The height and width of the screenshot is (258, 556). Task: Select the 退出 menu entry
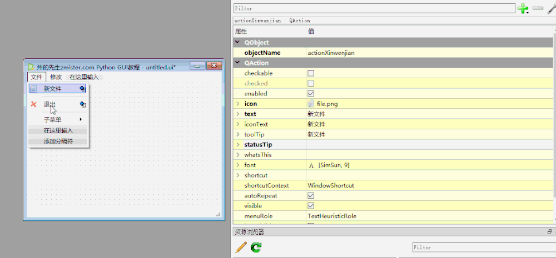[x=57, y=104]
